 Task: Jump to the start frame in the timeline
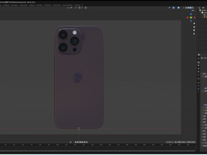(75, 142)
